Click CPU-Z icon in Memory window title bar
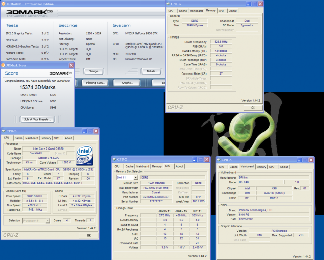Screen dimensions: 324x260 [x=168, y=4]
